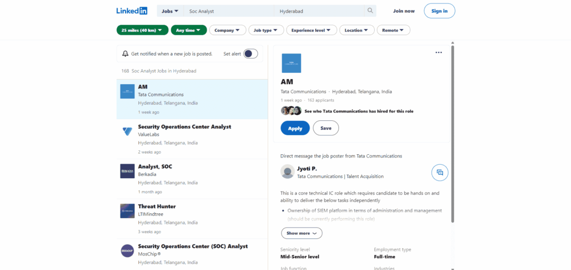Click the Join now link

[404, 11]
